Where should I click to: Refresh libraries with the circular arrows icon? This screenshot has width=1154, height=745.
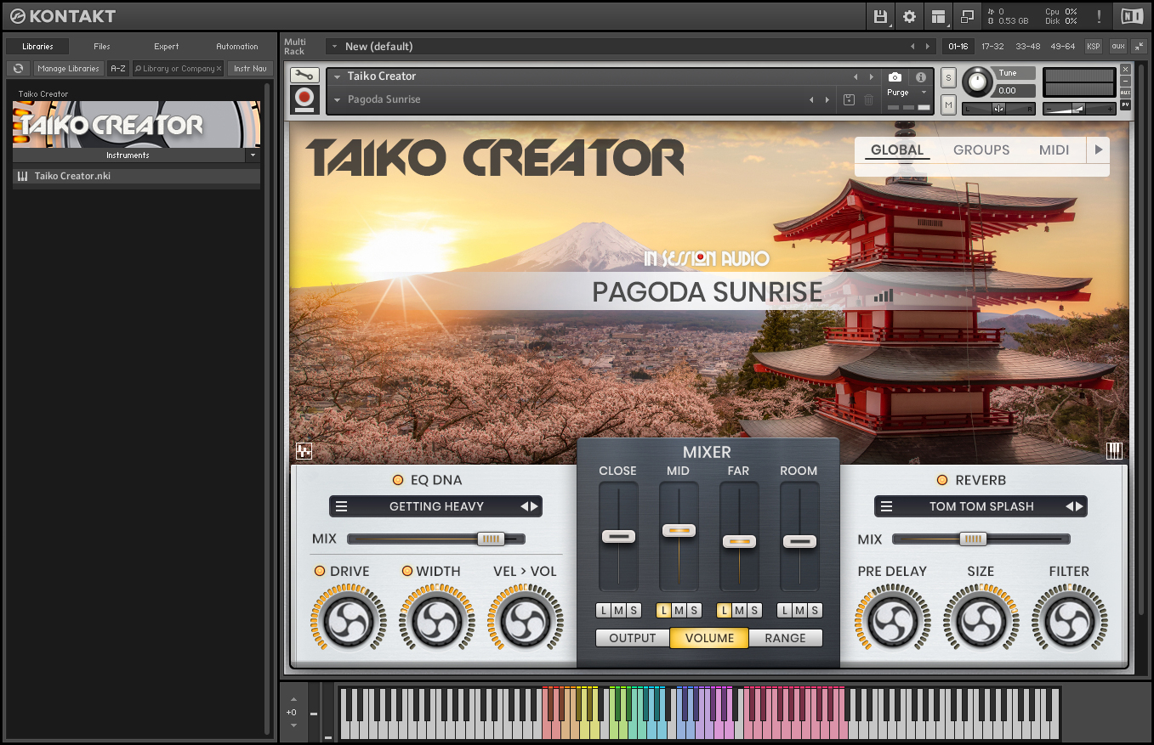[x=18, y=69]
